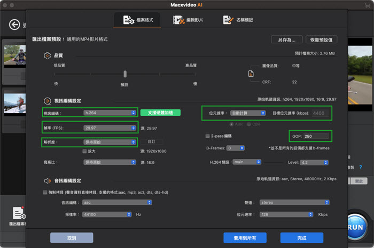Screen dimensions: 374x248
Task: Open the frame rate 29.97 dropdown
Action: coord(110,128)
